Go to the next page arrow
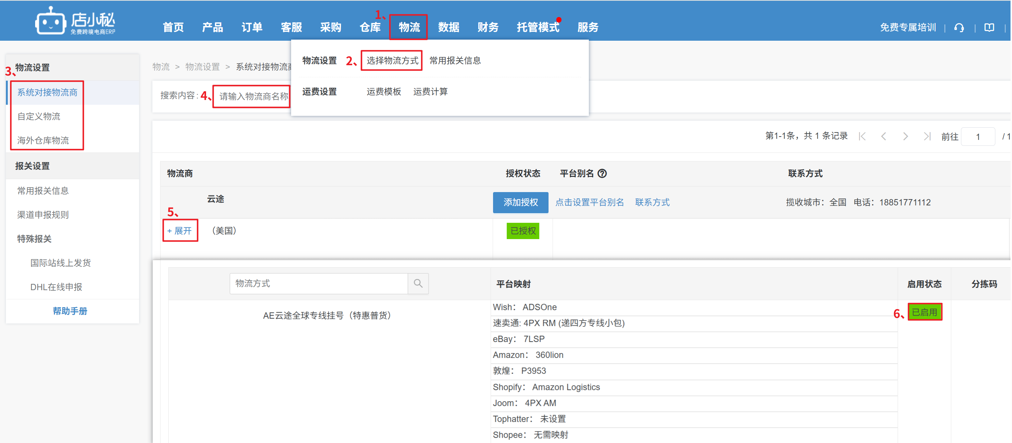Screen dimensions: 1012x443 point(905,137)
